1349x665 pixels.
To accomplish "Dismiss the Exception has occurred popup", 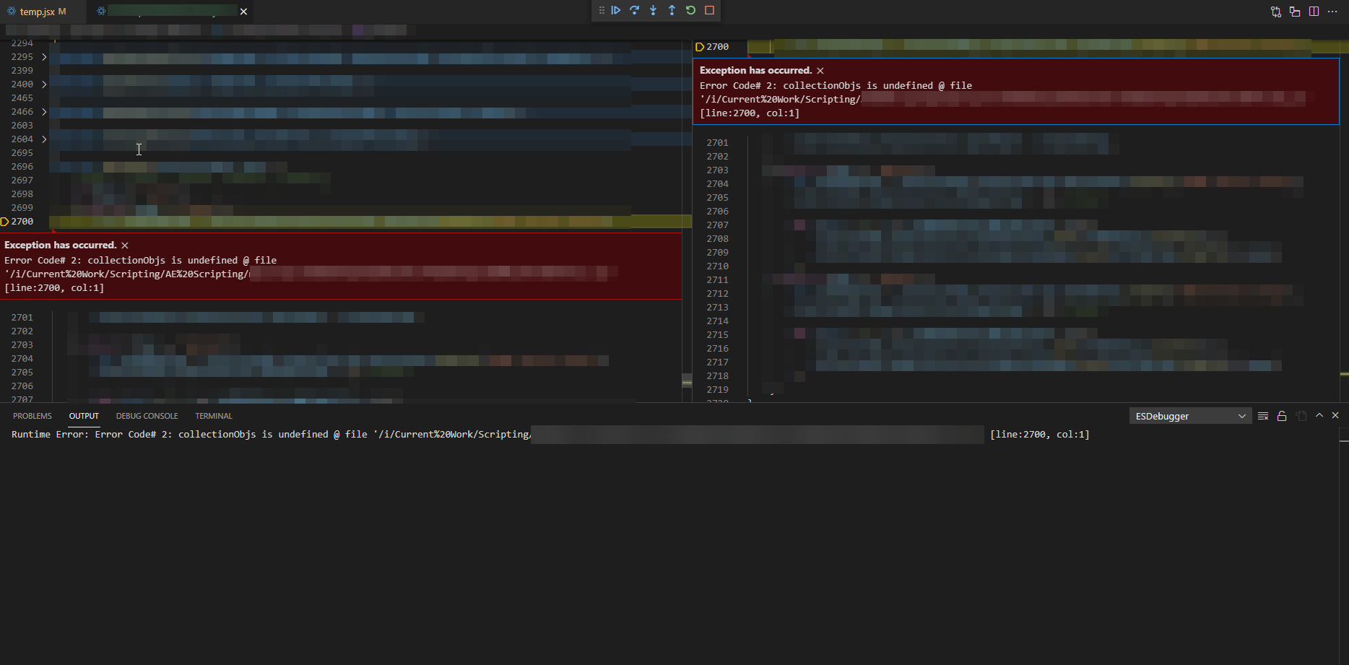I will [124, 245].
